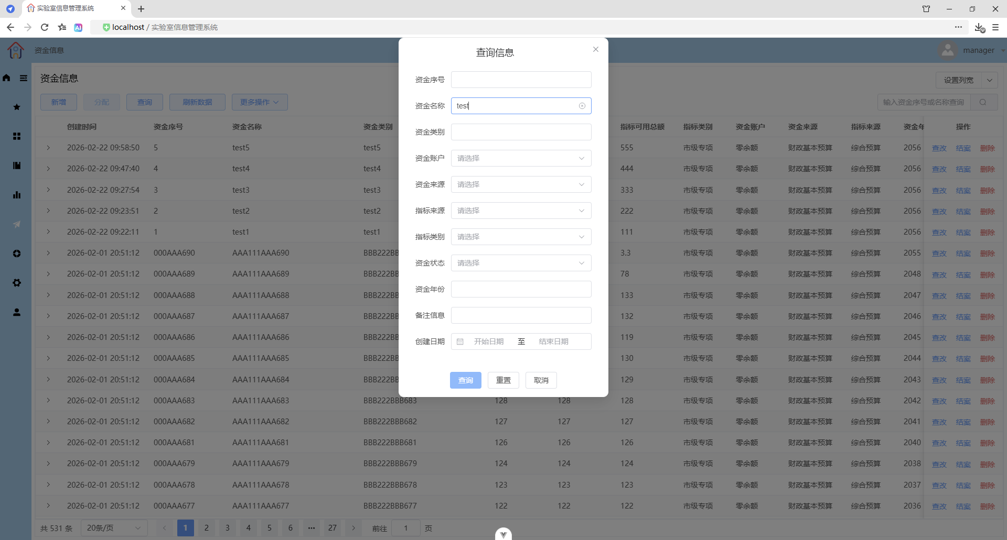Expand the 设置列宽 dropdown arrow
This screenshot has width=1007, height=540.
coord(990,80)
